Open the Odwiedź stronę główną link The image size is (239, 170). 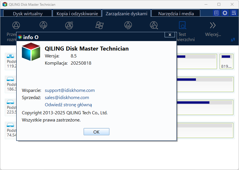click(68, 105)
